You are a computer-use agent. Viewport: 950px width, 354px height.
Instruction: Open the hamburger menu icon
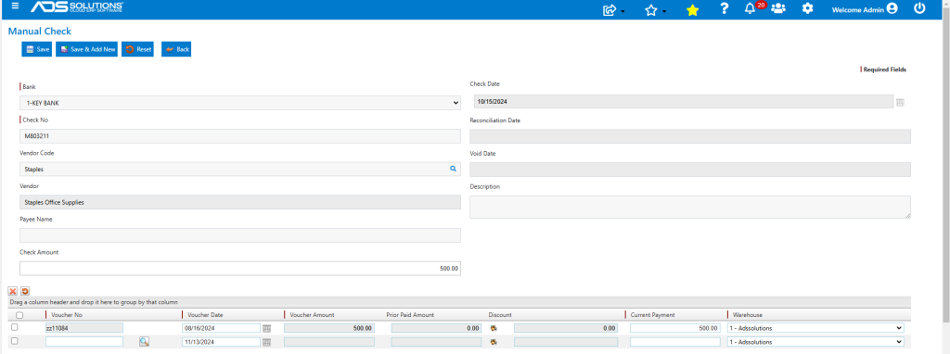pos(15,6)
